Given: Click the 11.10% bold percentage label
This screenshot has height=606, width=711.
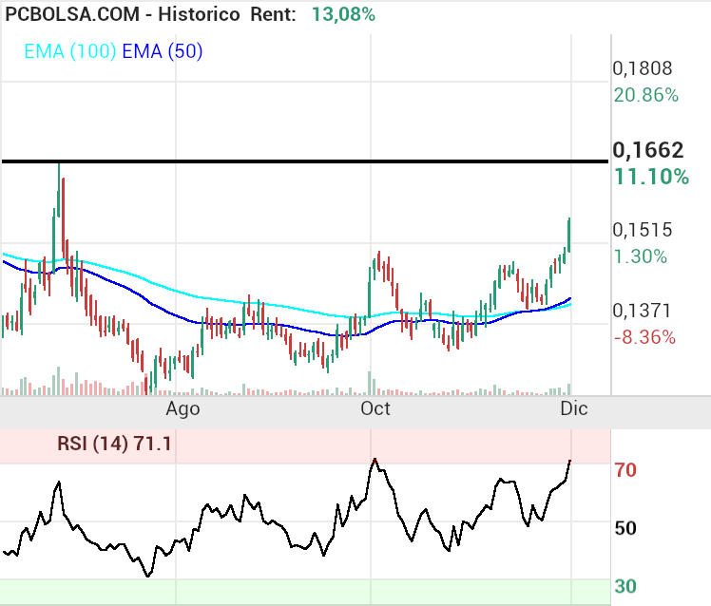Looking at the screenshot, I should point(651,177).
